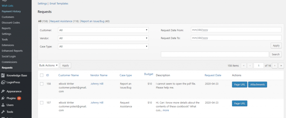
Task: Click the Search button
Action: 276,54
